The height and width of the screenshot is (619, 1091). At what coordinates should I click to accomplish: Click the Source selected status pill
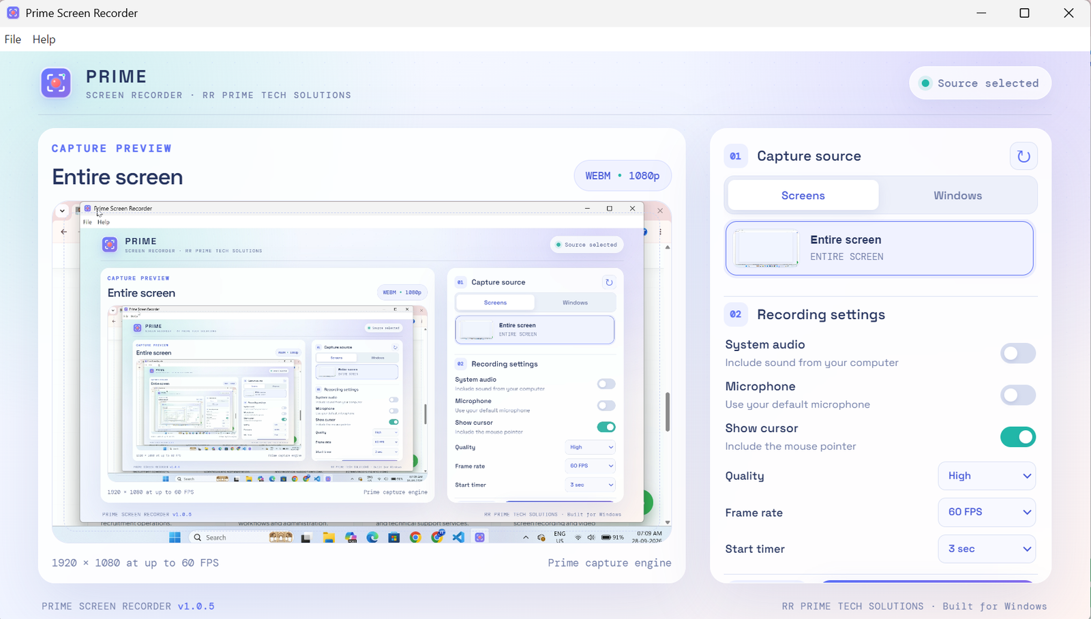(x=980, y=83)
